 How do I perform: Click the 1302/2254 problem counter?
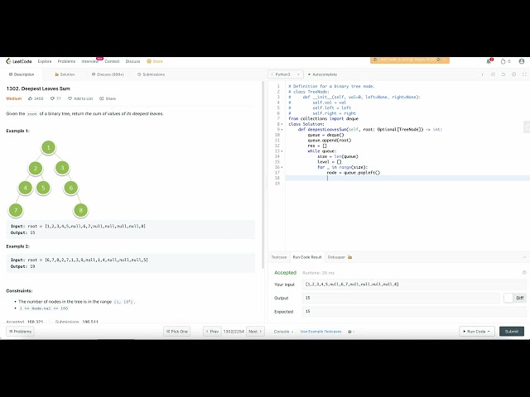(234, 332)
